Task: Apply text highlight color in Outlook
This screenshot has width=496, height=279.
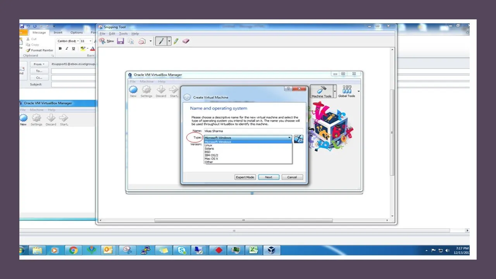Action: pyautogui.click(x=83, y=48)
